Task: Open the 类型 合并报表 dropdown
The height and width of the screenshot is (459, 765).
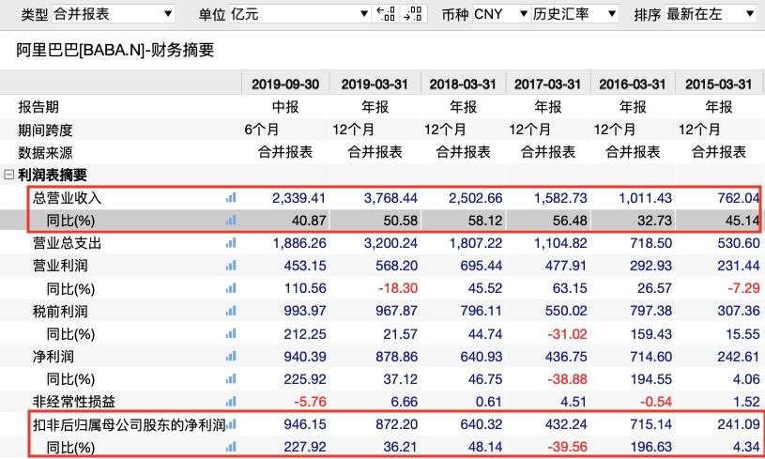Action: click(x=114, y=14)
